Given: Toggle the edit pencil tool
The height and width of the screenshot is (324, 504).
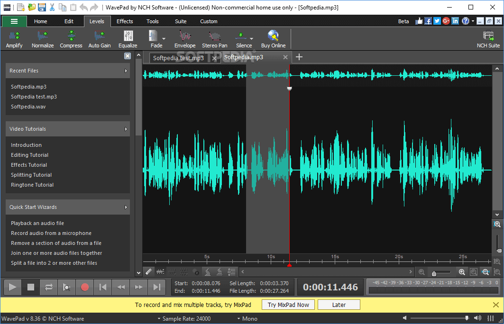Looking at the screenshot, I should [x=148, y=272].
